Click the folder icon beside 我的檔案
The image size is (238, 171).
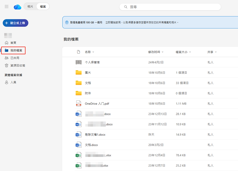click(7, 50)
